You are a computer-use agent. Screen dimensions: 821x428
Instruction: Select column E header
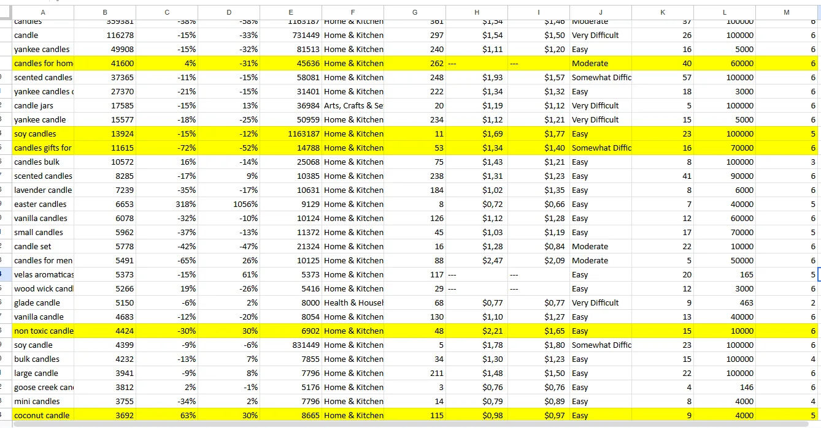pyautogui.click(x=291, y=13)
